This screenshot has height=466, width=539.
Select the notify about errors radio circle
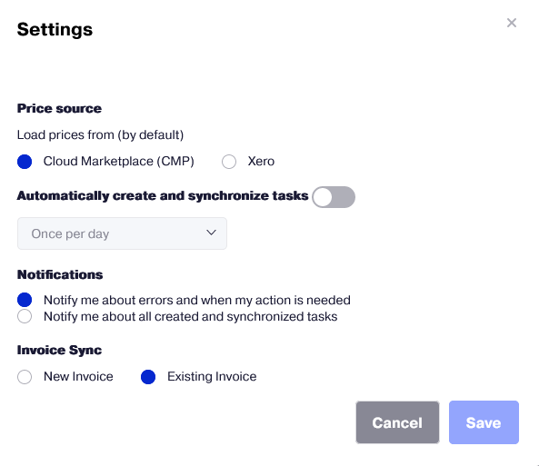(25, 300)
